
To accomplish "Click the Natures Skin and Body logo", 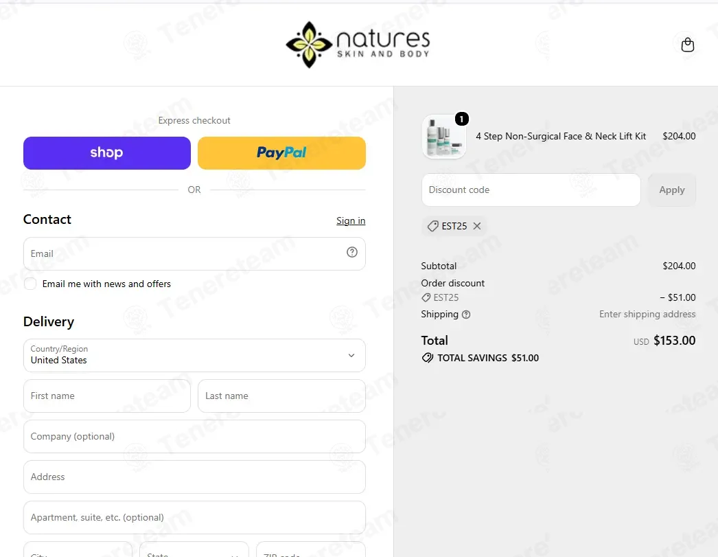I will [358, 45].
